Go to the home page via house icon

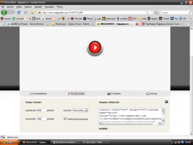pyautogui.click(x=32, y=12)
